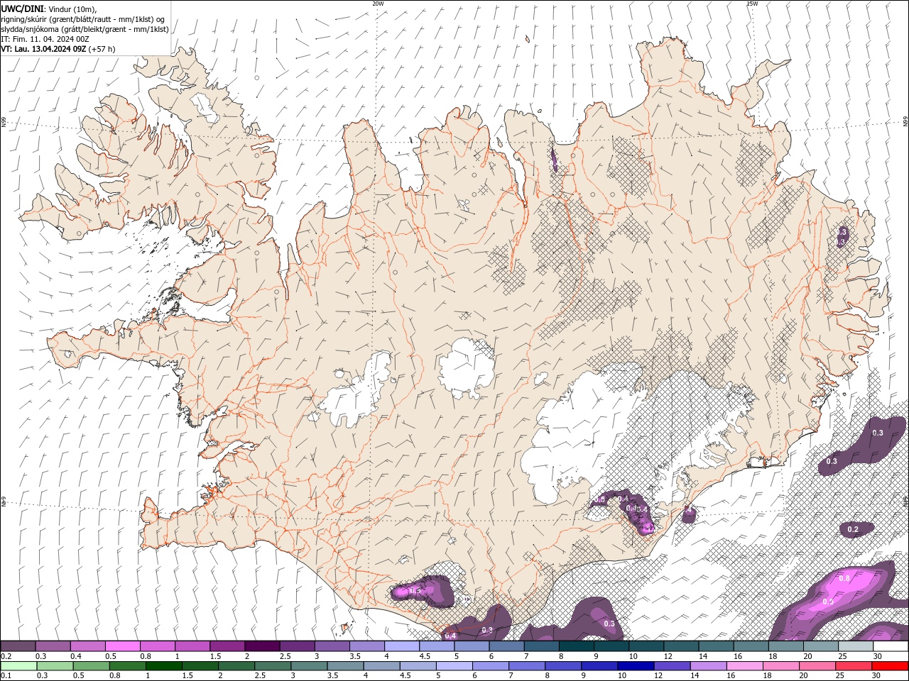Pick the upper legend 25 light gray swatch
Image resolution: width=909 pixels, height=681 pixels.
point(856,646)
